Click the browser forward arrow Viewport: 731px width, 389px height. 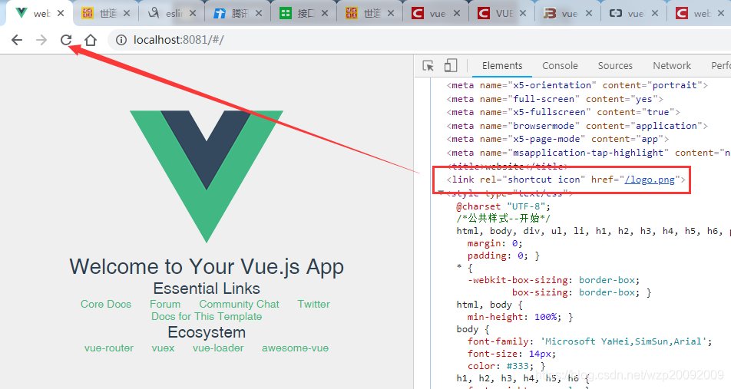click(x=41, y=40)
